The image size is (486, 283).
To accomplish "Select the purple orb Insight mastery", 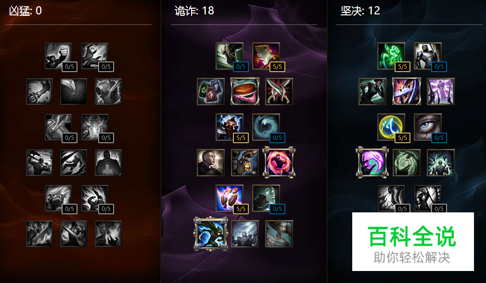I will pos(372,162).
